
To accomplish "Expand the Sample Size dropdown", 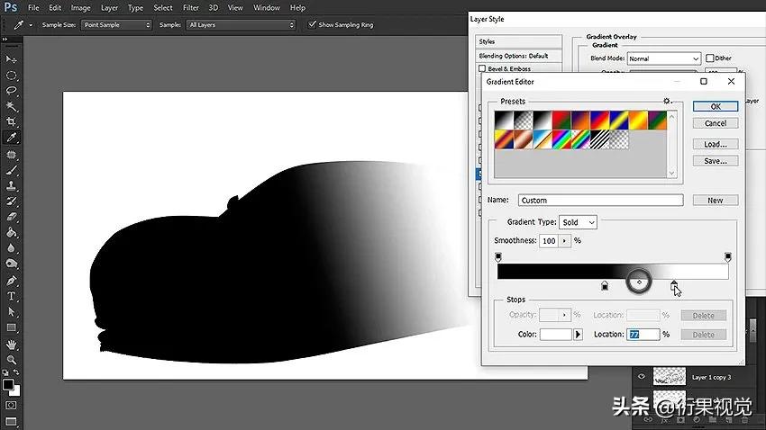I will (116, 25).
